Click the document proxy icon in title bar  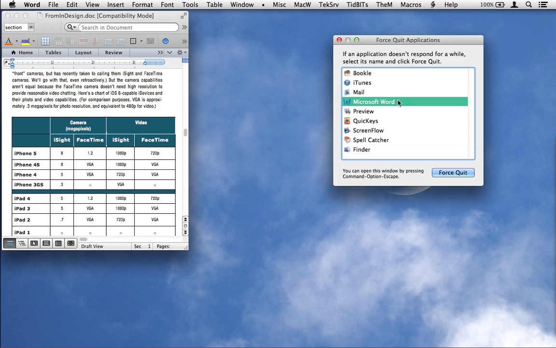[40, 16]
